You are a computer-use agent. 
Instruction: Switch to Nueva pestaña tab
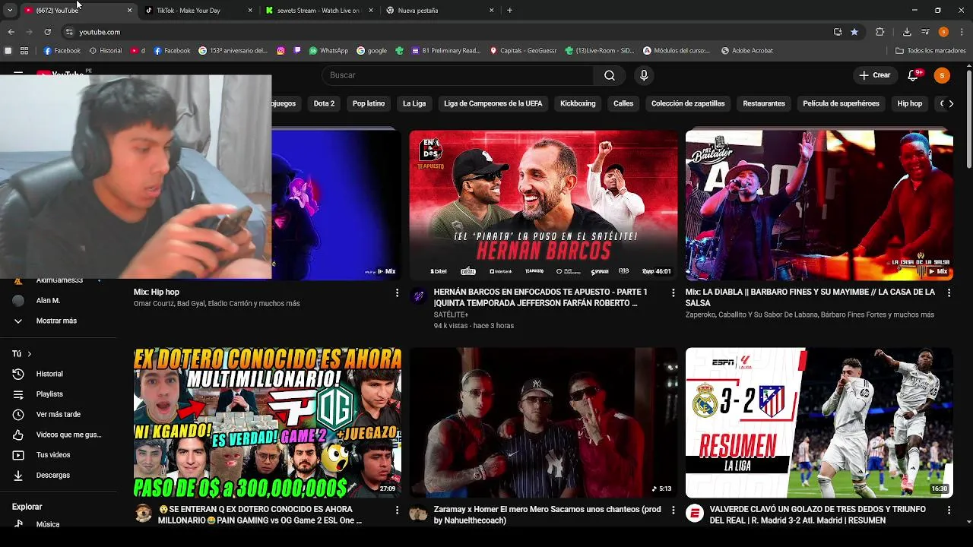[441, 11]
